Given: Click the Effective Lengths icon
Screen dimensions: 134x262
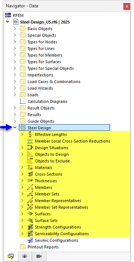Looking at the screenshot, I should tap(30, 134).
